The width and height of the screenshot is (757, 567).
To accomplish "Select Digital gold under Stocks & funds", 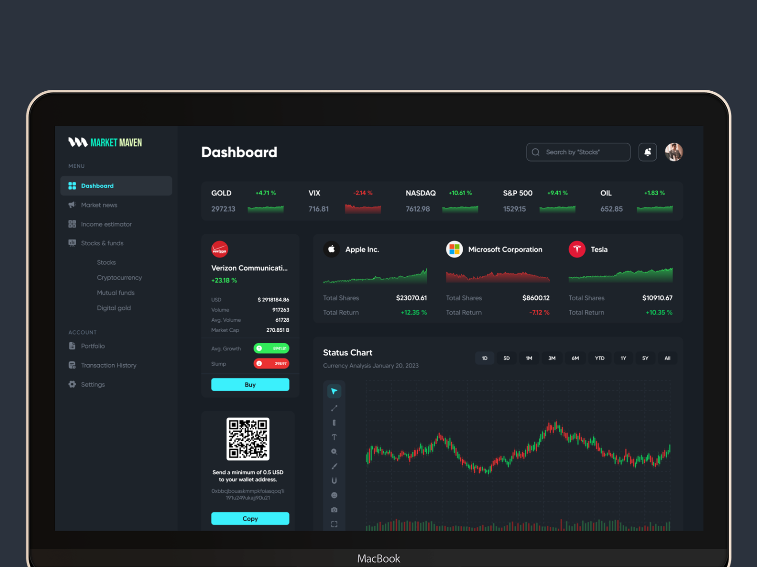I will click(x=114, y=308).
